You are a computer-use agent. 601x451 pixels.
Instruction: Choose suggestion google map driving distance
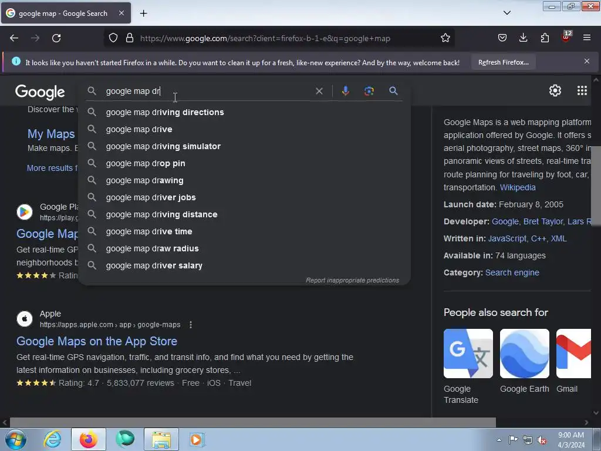245,214
